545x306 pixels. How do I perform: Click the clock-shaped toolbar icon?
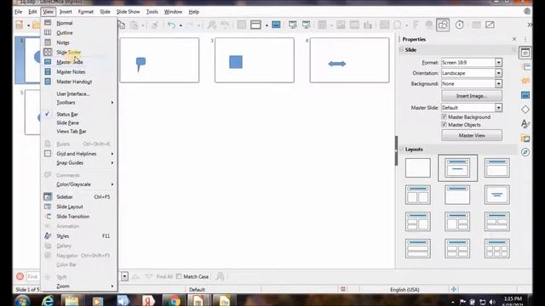460,25
